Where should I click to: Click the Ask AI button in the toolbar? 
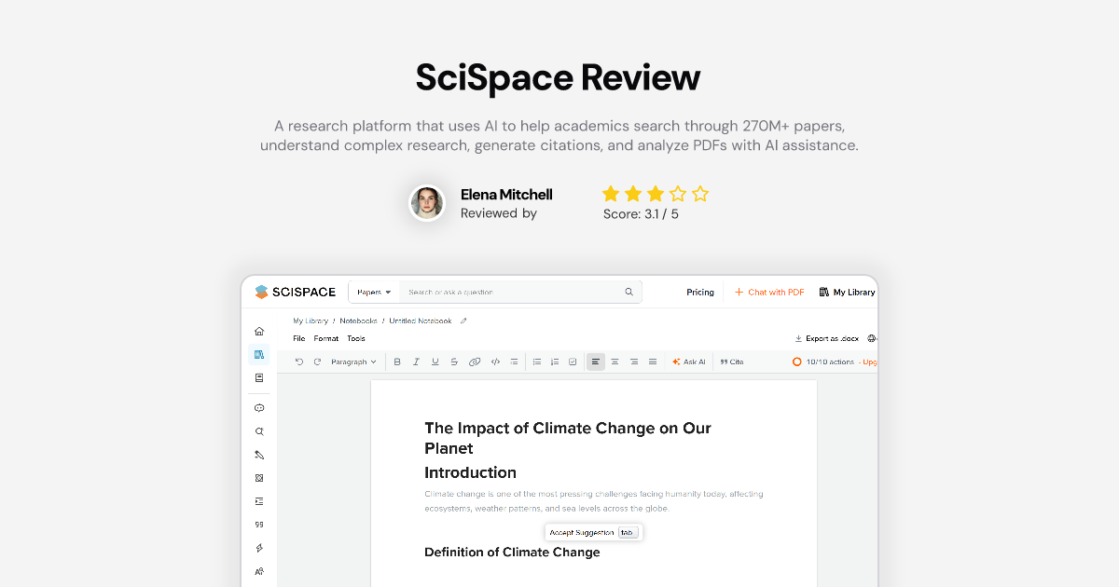688,362
